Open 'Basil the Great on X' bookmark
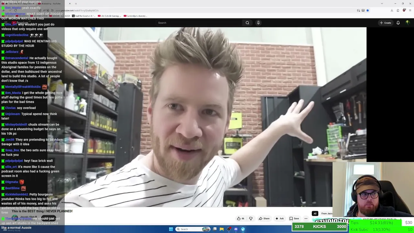This screenshot has height=233, width=414. pos(83,16)
